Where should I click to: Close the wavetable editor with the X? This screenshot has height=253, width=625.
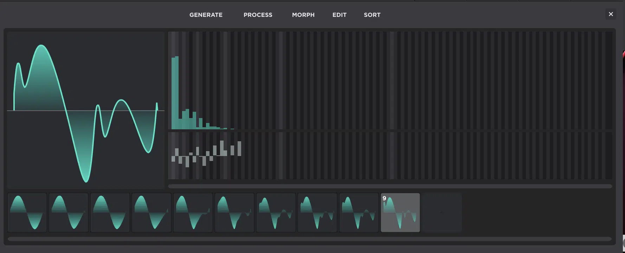pyautogui.click(x=611, y=14)
